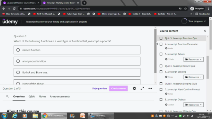Image resolution: width=212 pixels, height=119 pixels.
Task: Switch to the Q&A tab
Action: pos(32,97)
